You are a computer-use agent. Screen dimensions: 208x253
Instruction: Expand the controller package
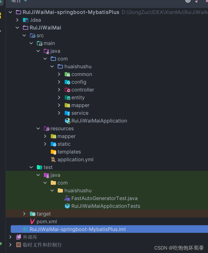[59, 90]
